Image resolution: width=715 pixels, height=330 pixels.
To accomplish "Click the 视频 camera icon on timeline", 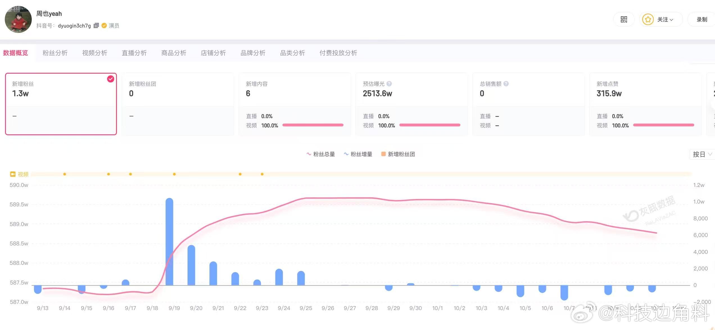I will pyautogui.click(x=13, y=174).
